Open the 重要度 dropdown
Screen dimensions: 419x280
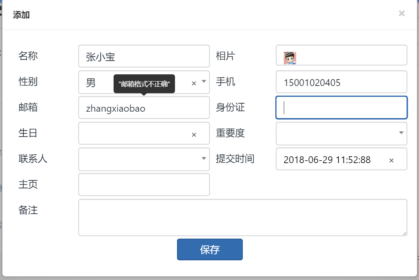point(341,133)
